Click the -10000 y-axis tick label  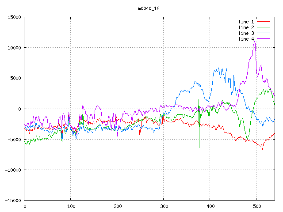point(13,170)
